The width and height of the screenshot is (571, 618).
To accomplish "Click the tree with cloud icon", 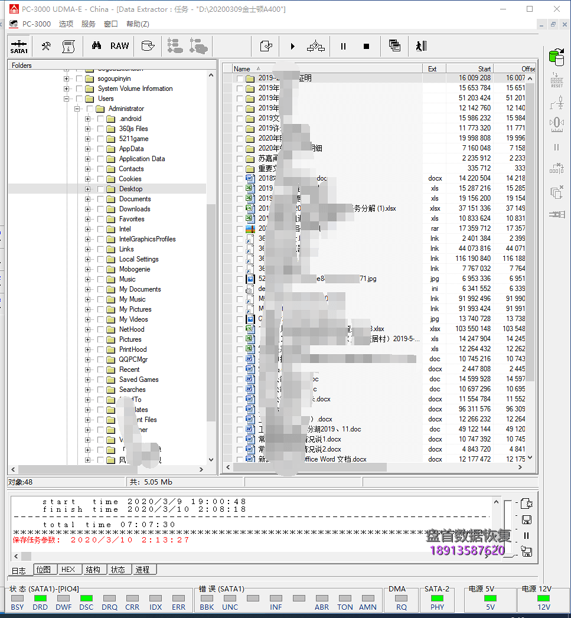I will [x=198, y=46].
